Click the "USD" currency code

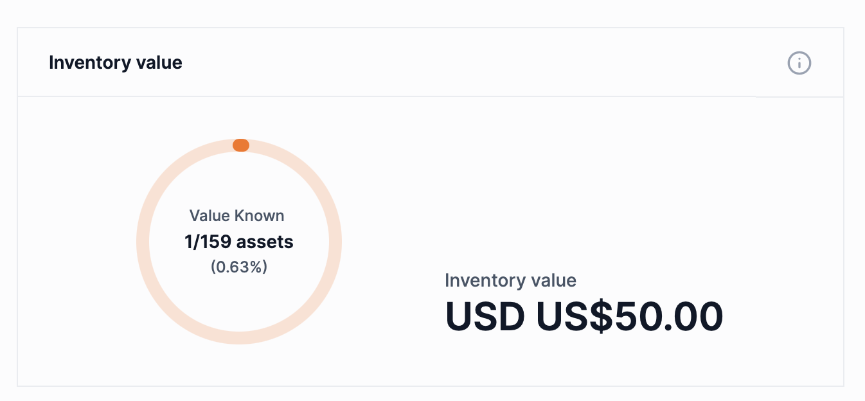(485, 316)
